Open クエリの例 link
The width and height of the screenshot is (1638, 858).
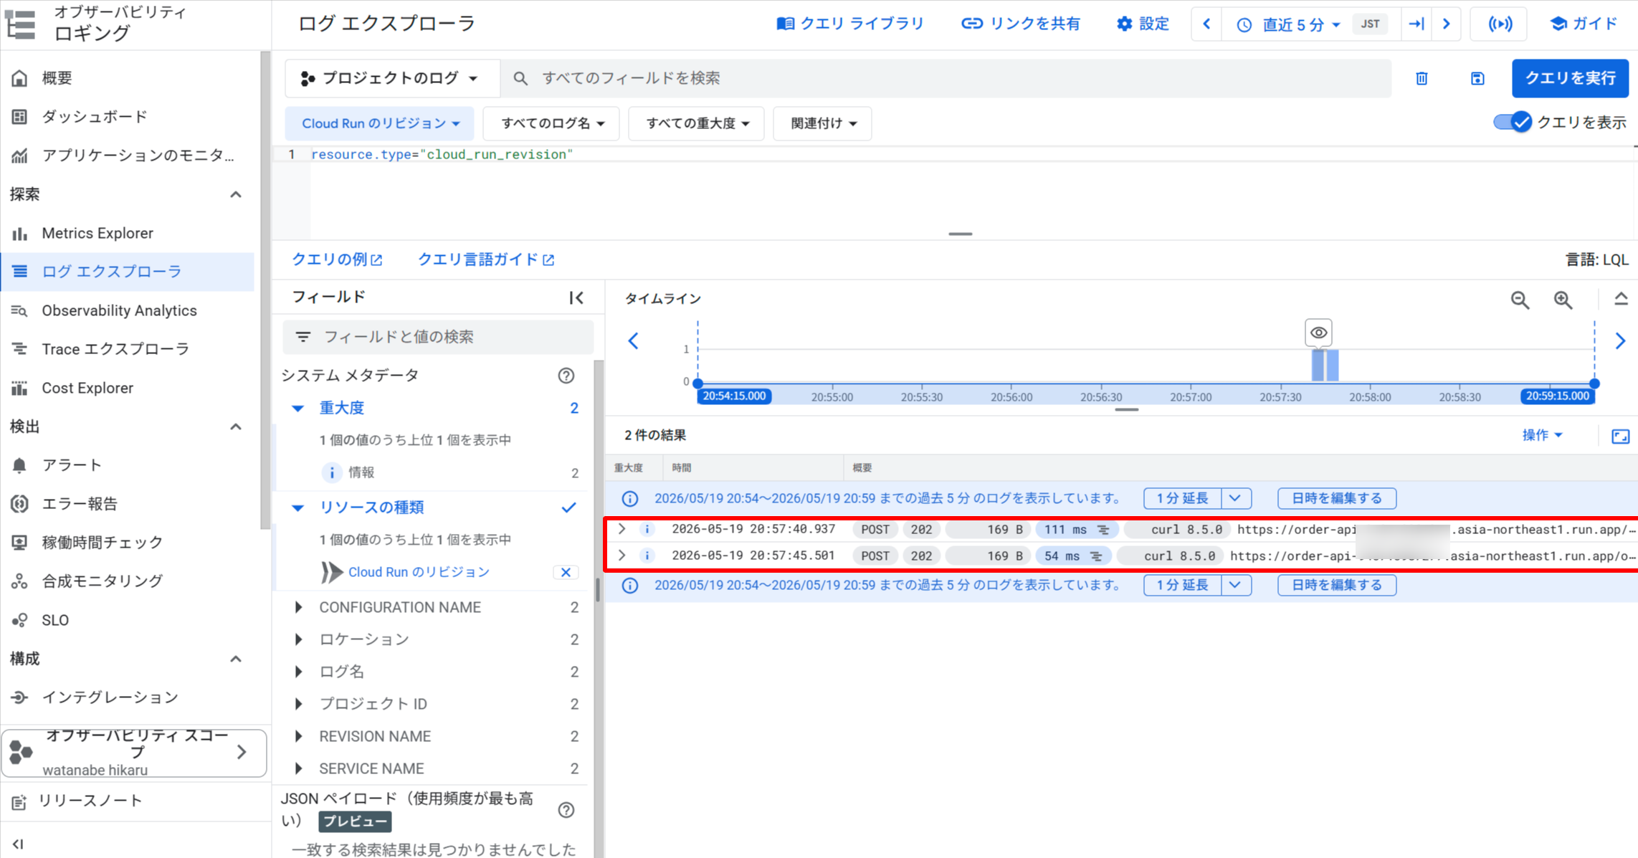[x=337, y=259]
